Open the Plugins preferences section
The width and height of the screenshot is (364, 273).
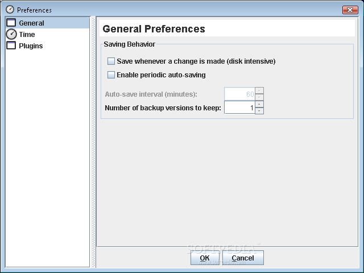pos(31,46)
